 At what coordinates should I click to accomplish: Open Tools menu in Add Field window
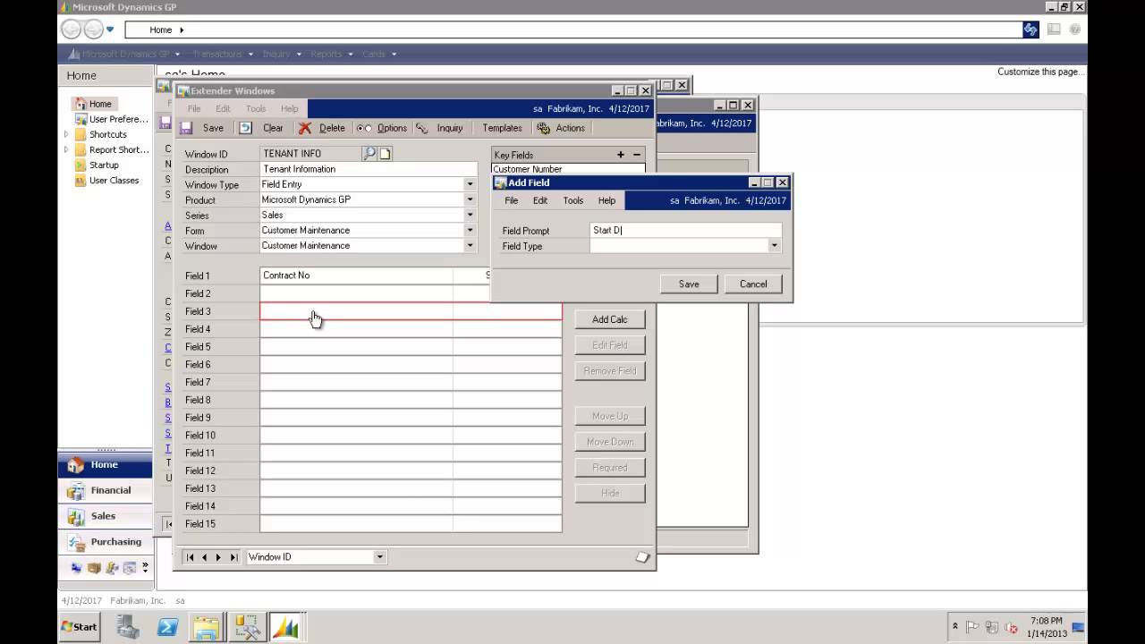pyautogui.click(x=573, y=200)
